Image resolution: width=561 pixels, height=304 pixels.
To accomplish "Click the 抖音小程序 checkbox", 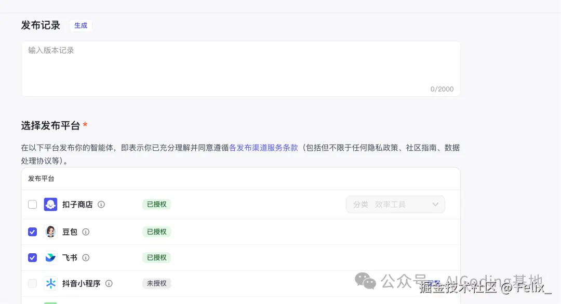I will tap(33, 283).
